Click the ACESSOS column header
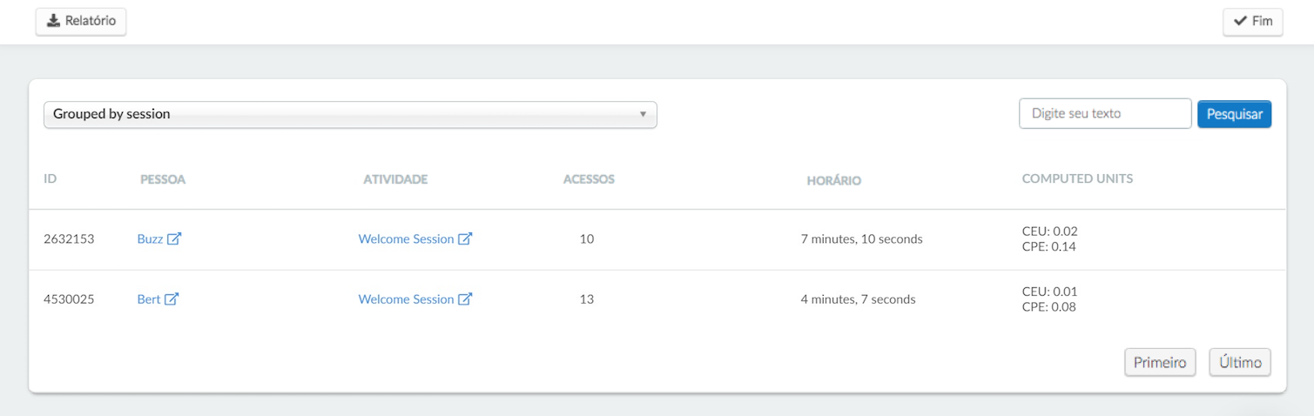The height and width of the screenshot is (416, 1314). [x=589, y=179]
